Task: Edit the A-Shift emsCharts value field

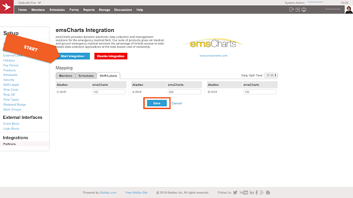Action: tap(184, 92)
